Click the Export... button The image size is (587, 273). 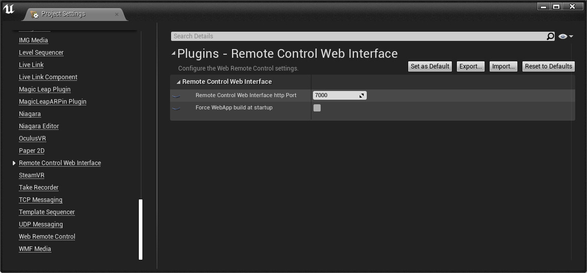(470, 66)
